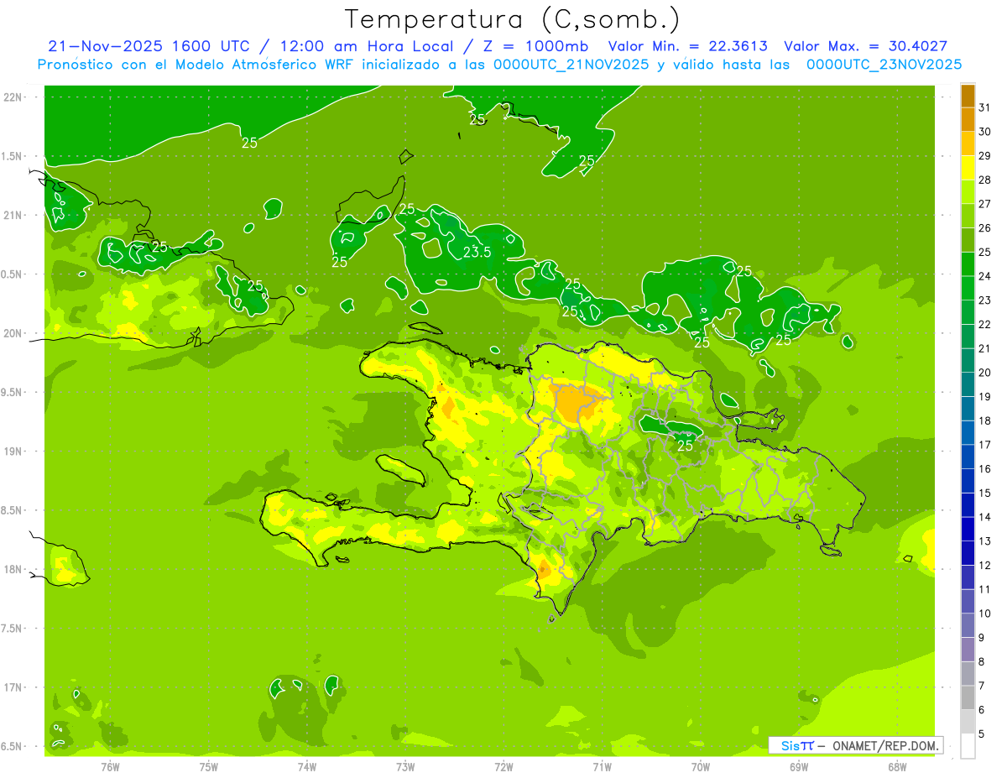This screenshot has height=778, width=1007.
Task: Pick the yellow legend swatch between 28 and 29
Action: [968, 168]
